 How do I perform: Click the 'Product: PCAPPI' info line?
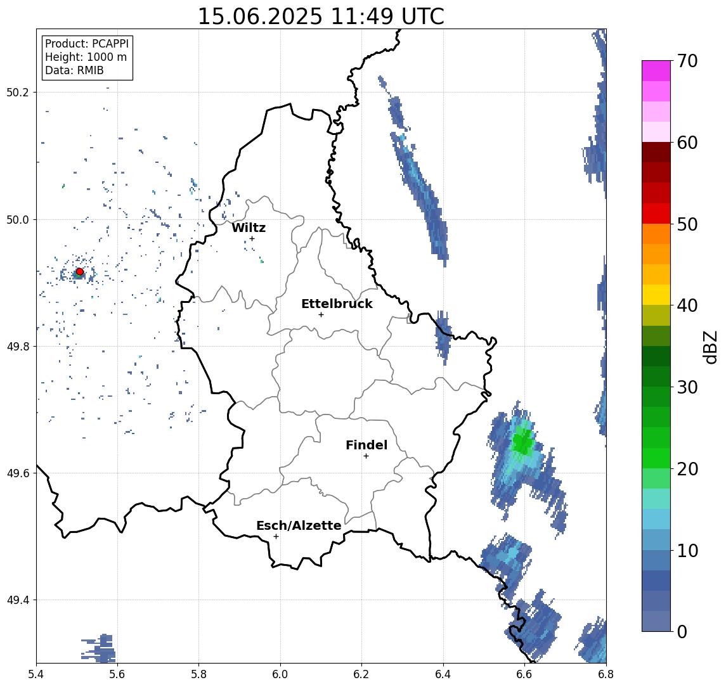tap(87, 44)
